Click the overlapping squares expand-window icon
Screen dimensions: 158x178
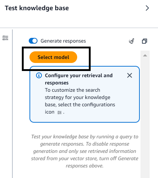tap(145, 41)
